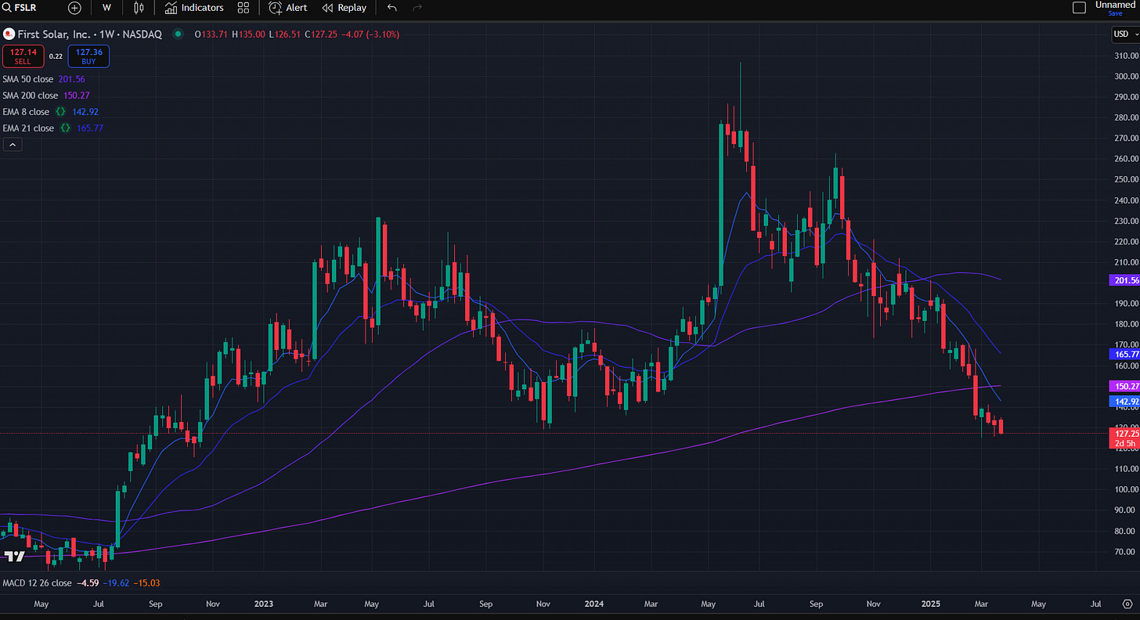1140x620 pixels.
Task: Click the Save layout link
Action: (x=1115, y=13)
